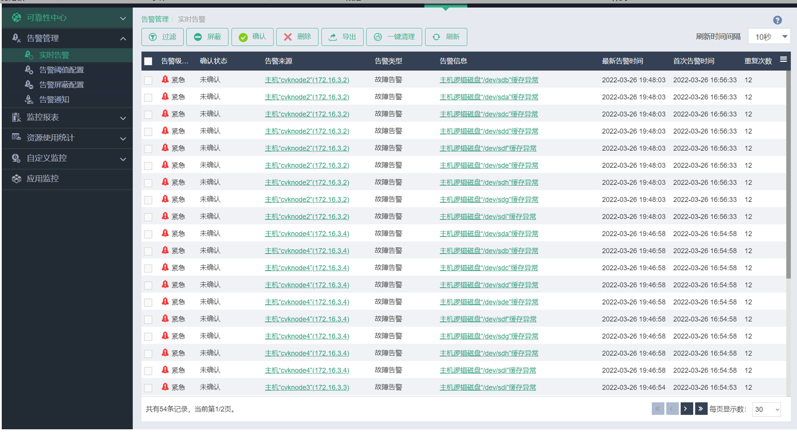Collapse the 告警管理 sidebar section
Screen dimensions: 797x438
(x=123, y=39)
